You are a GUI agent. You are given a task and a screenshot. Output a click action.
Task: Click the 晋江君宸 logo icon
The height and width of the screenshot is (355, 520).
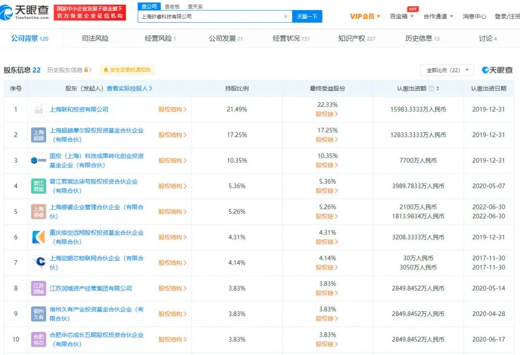point(39,186)
